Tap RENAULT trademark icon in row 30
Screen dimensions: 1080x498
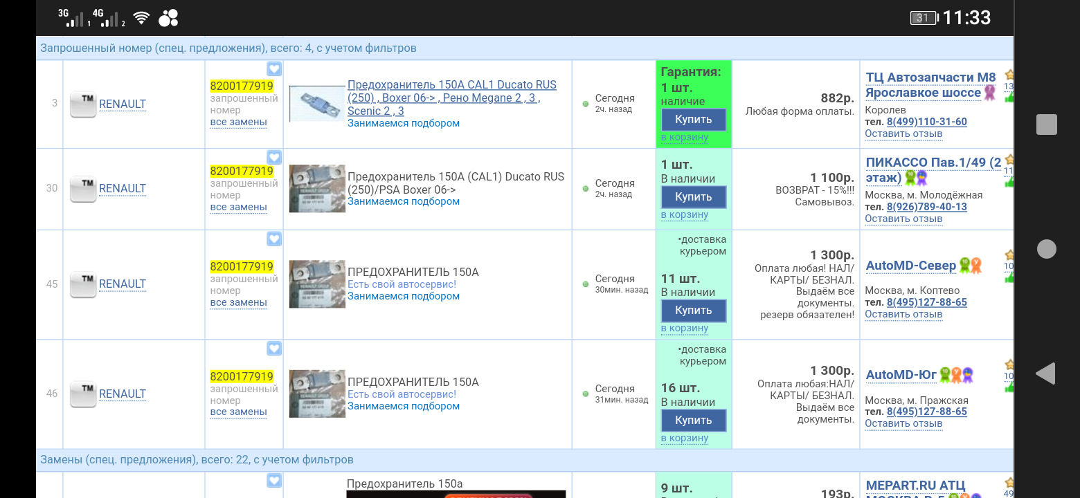(x=83, y=189)
